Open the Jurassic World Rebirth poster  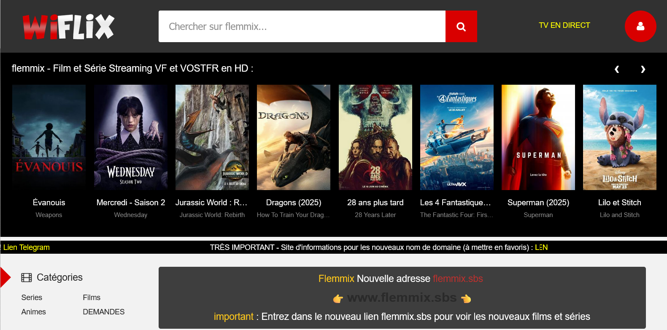point(212,137)
